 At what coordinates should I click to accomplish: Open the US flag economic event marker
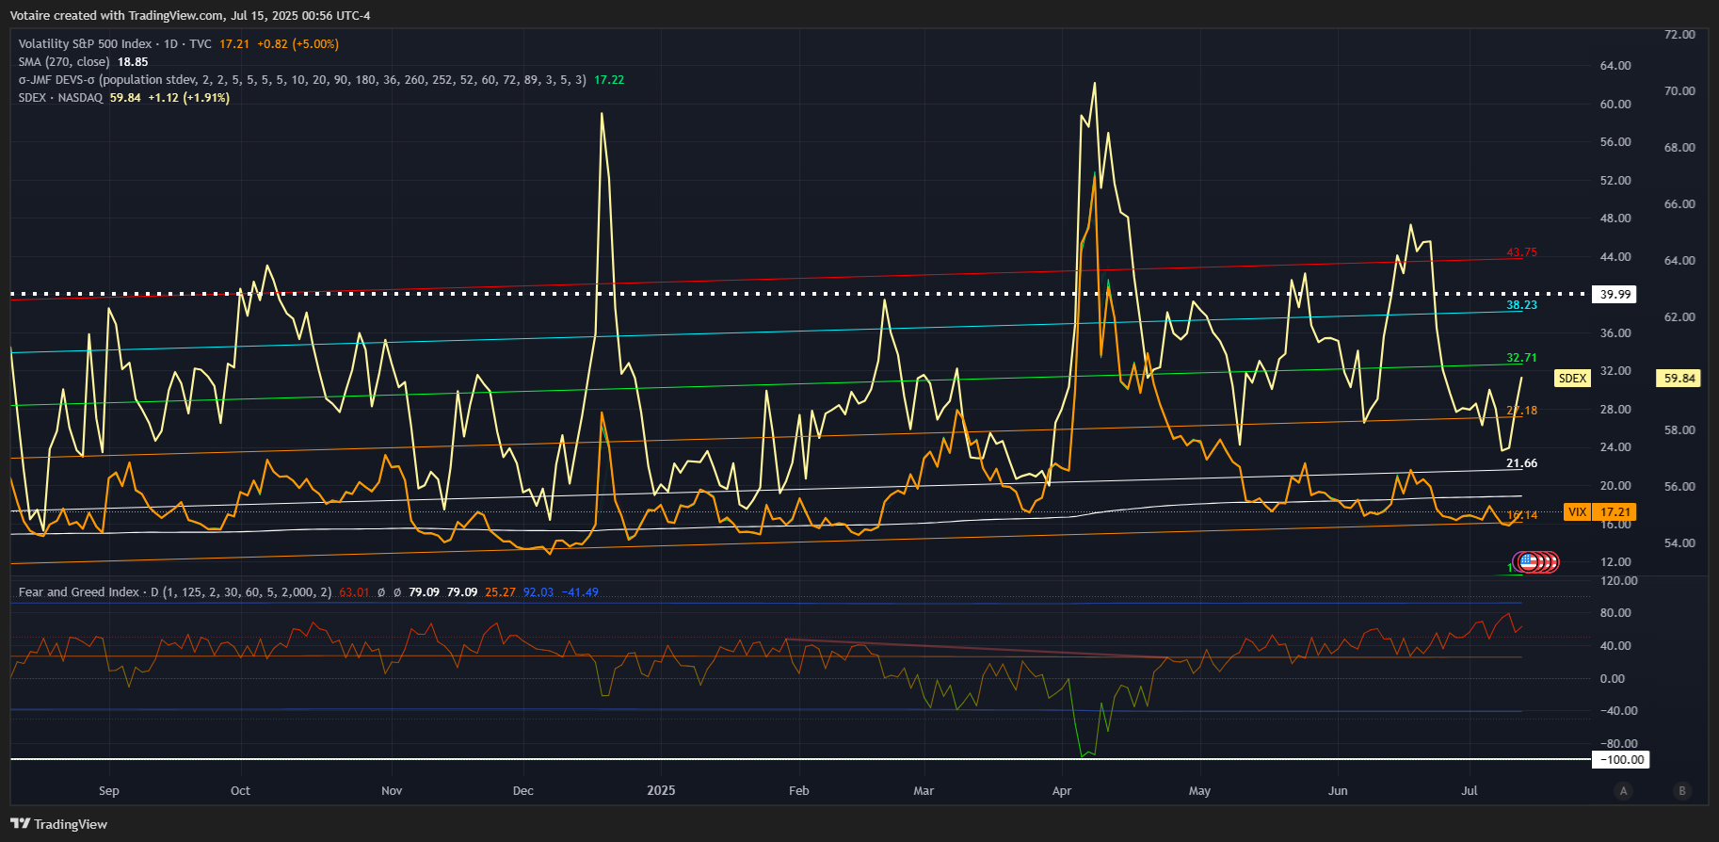pyautogui.click(x=1529, y=562)
